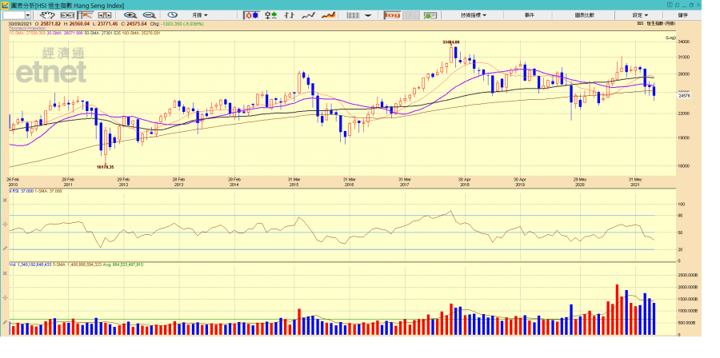Click the zoom out magnifier
The height and width of the screenshot is (358, 720).
(149, 15)
